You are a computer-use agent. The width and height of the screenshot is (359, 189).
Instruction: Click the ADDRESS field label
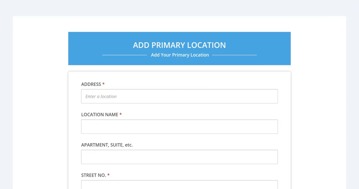(x=91, y=84)
